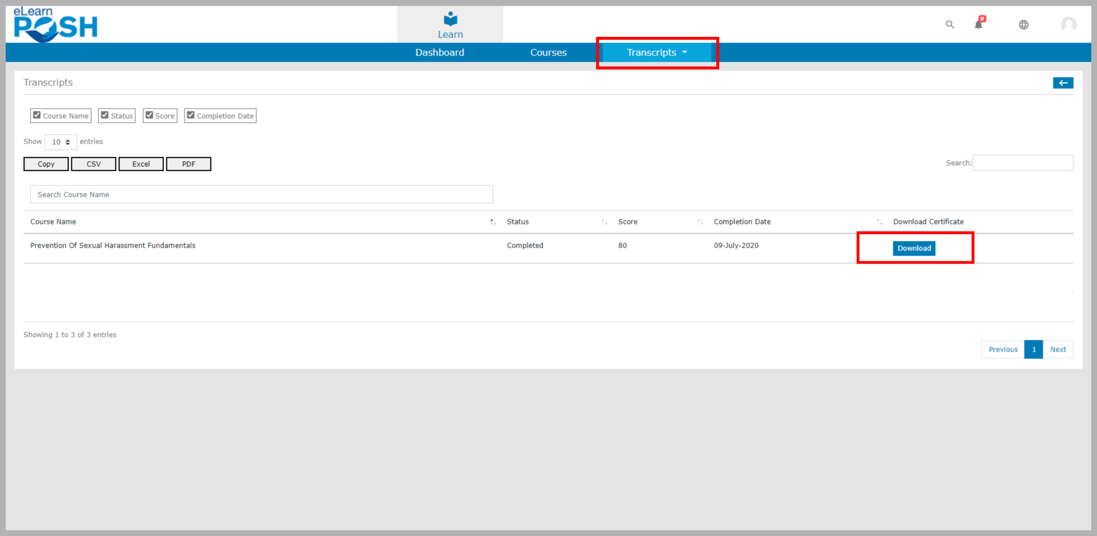Image resolution: width=1097 pixels, height=536 pixels.
Task: Expand the Transcripts dropdown menu
Action: [x=657, y=53]
